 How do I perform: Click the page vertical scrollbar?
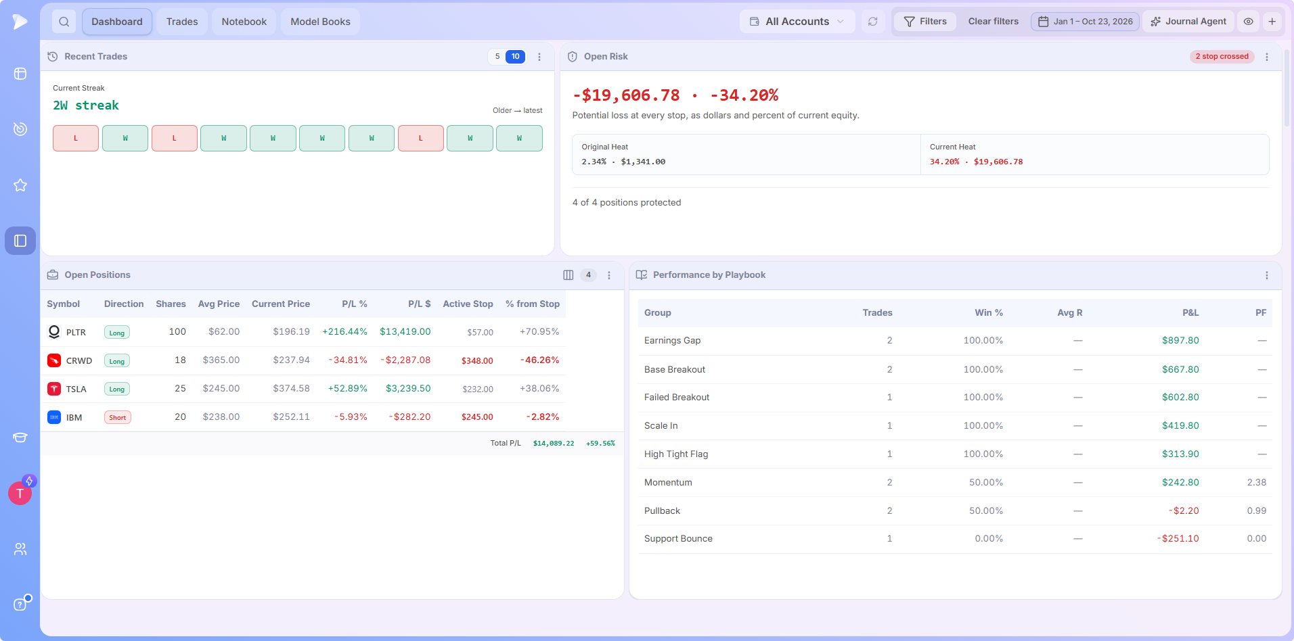pyautogui.click(x=1287, y=88)
